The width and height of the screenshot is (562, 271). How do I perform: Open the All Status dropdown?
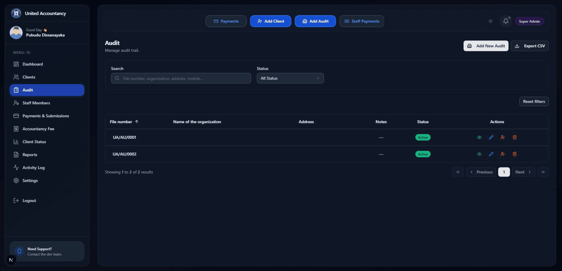tap(290, 78)
